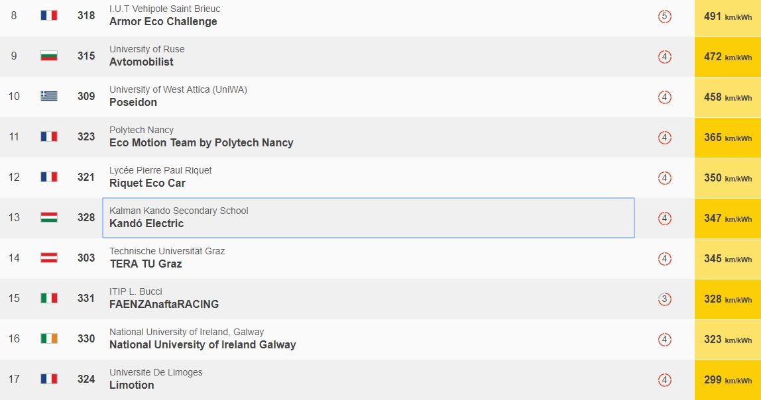This screenshot has width=761, height=400.
Task: Select the attempts circle in the Limotion row
Action: pos(665,379)
